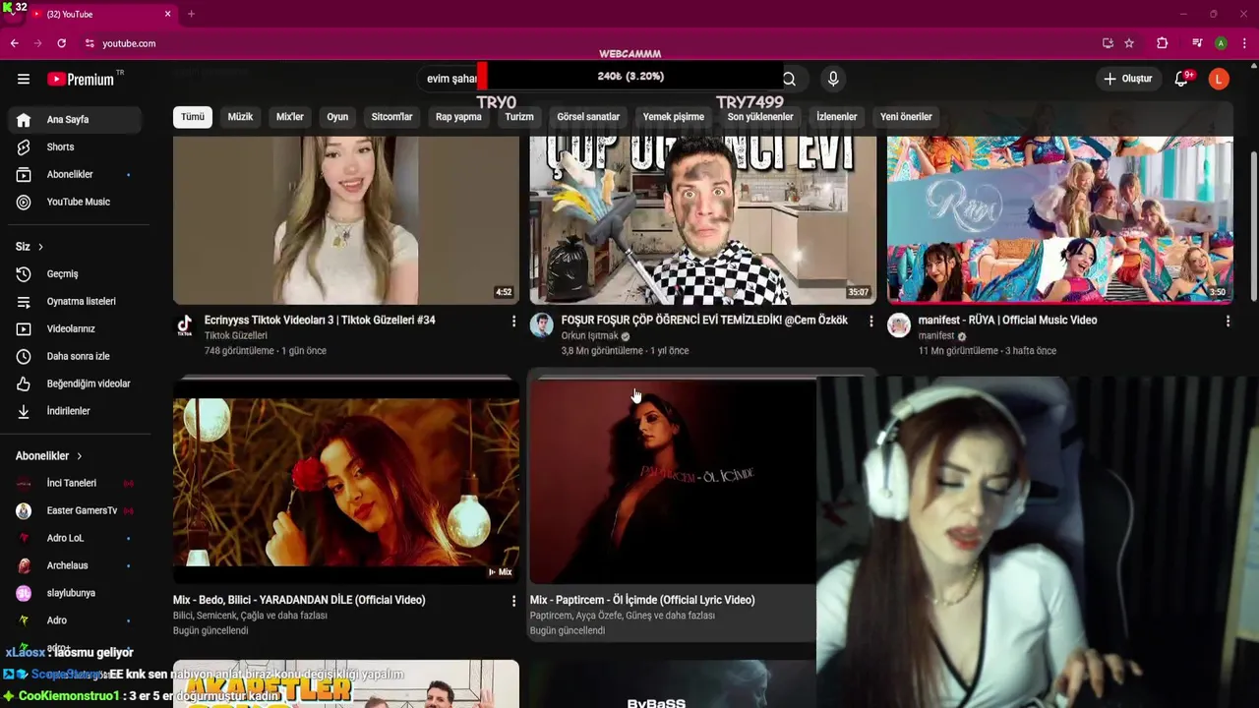Open Adro LoL subscription channel
The height and width of the screenshot is (708, 1259).
pyautogui.click(x=75, y=539)
